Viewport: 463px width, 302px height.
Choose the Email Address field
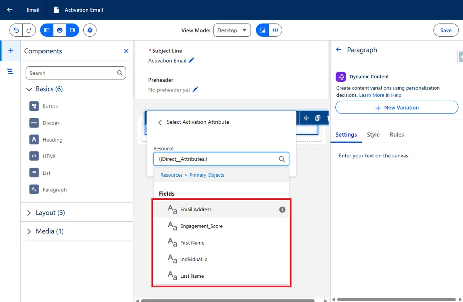221,209
